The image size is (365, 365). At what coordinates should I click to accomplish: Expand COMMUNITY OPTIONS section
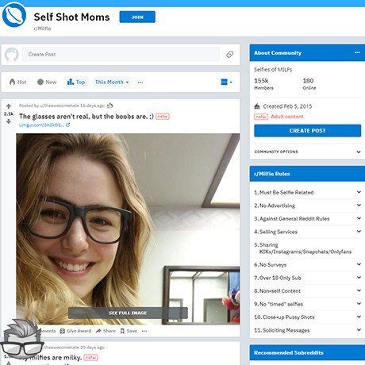tap(308, 152)
